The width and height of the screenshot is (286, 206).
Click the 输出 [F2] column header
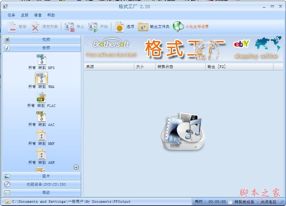coord(240,67)
